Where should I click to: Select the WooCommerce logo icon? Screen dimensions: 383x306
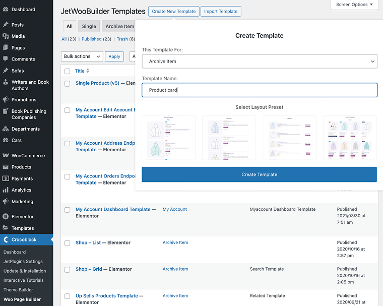point(6,156)
